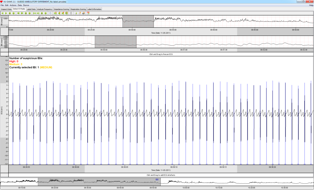Click 09:32:00 on second IBI time axis
The image size is (314, 190).
click(x=264, y=50)
